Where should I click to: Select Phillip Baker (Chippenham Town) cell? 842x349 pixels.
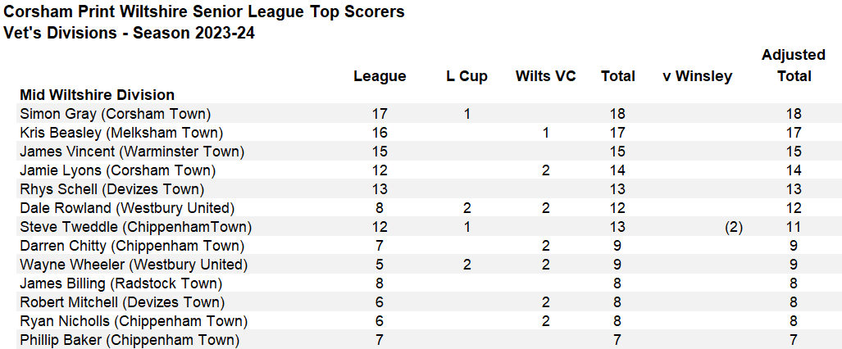pyautogui.click(x=130, y=341)
